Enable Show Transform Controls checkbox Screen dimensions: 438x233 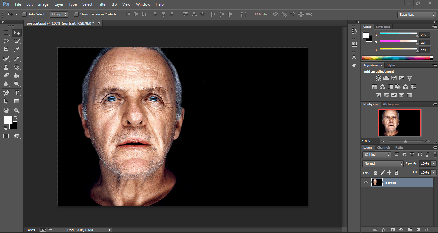[76, 14]
